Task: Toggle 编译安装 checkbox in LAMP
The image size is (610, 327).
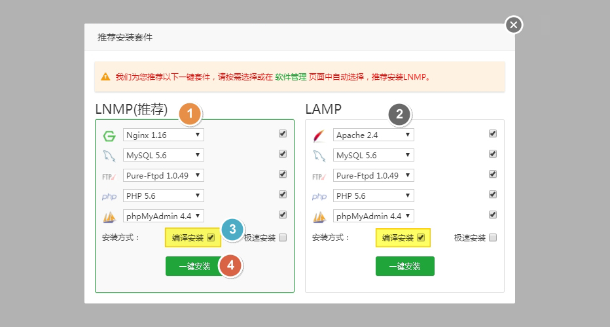Action: [x=421, y=237]
